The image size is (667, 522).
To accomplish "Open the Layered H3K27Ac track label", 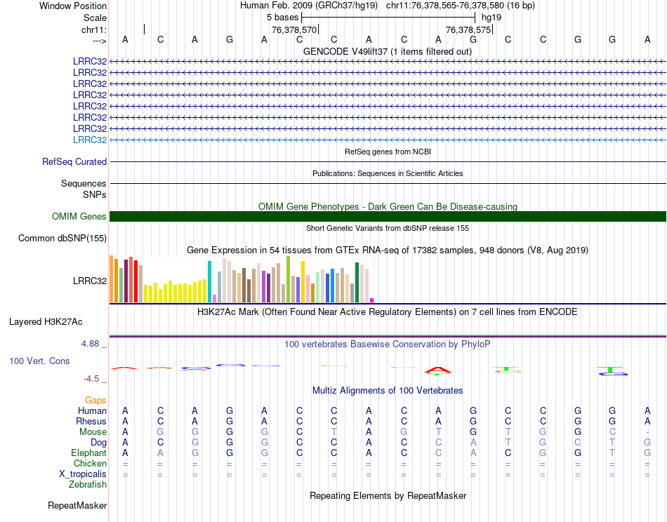I will point(46,322).
